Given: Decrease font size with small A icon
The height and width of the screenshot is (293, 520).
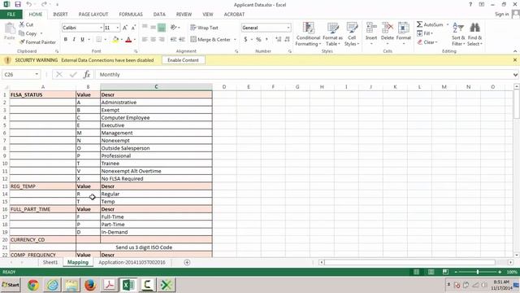Looking at the screenshot, I should (x=133, y=28).
